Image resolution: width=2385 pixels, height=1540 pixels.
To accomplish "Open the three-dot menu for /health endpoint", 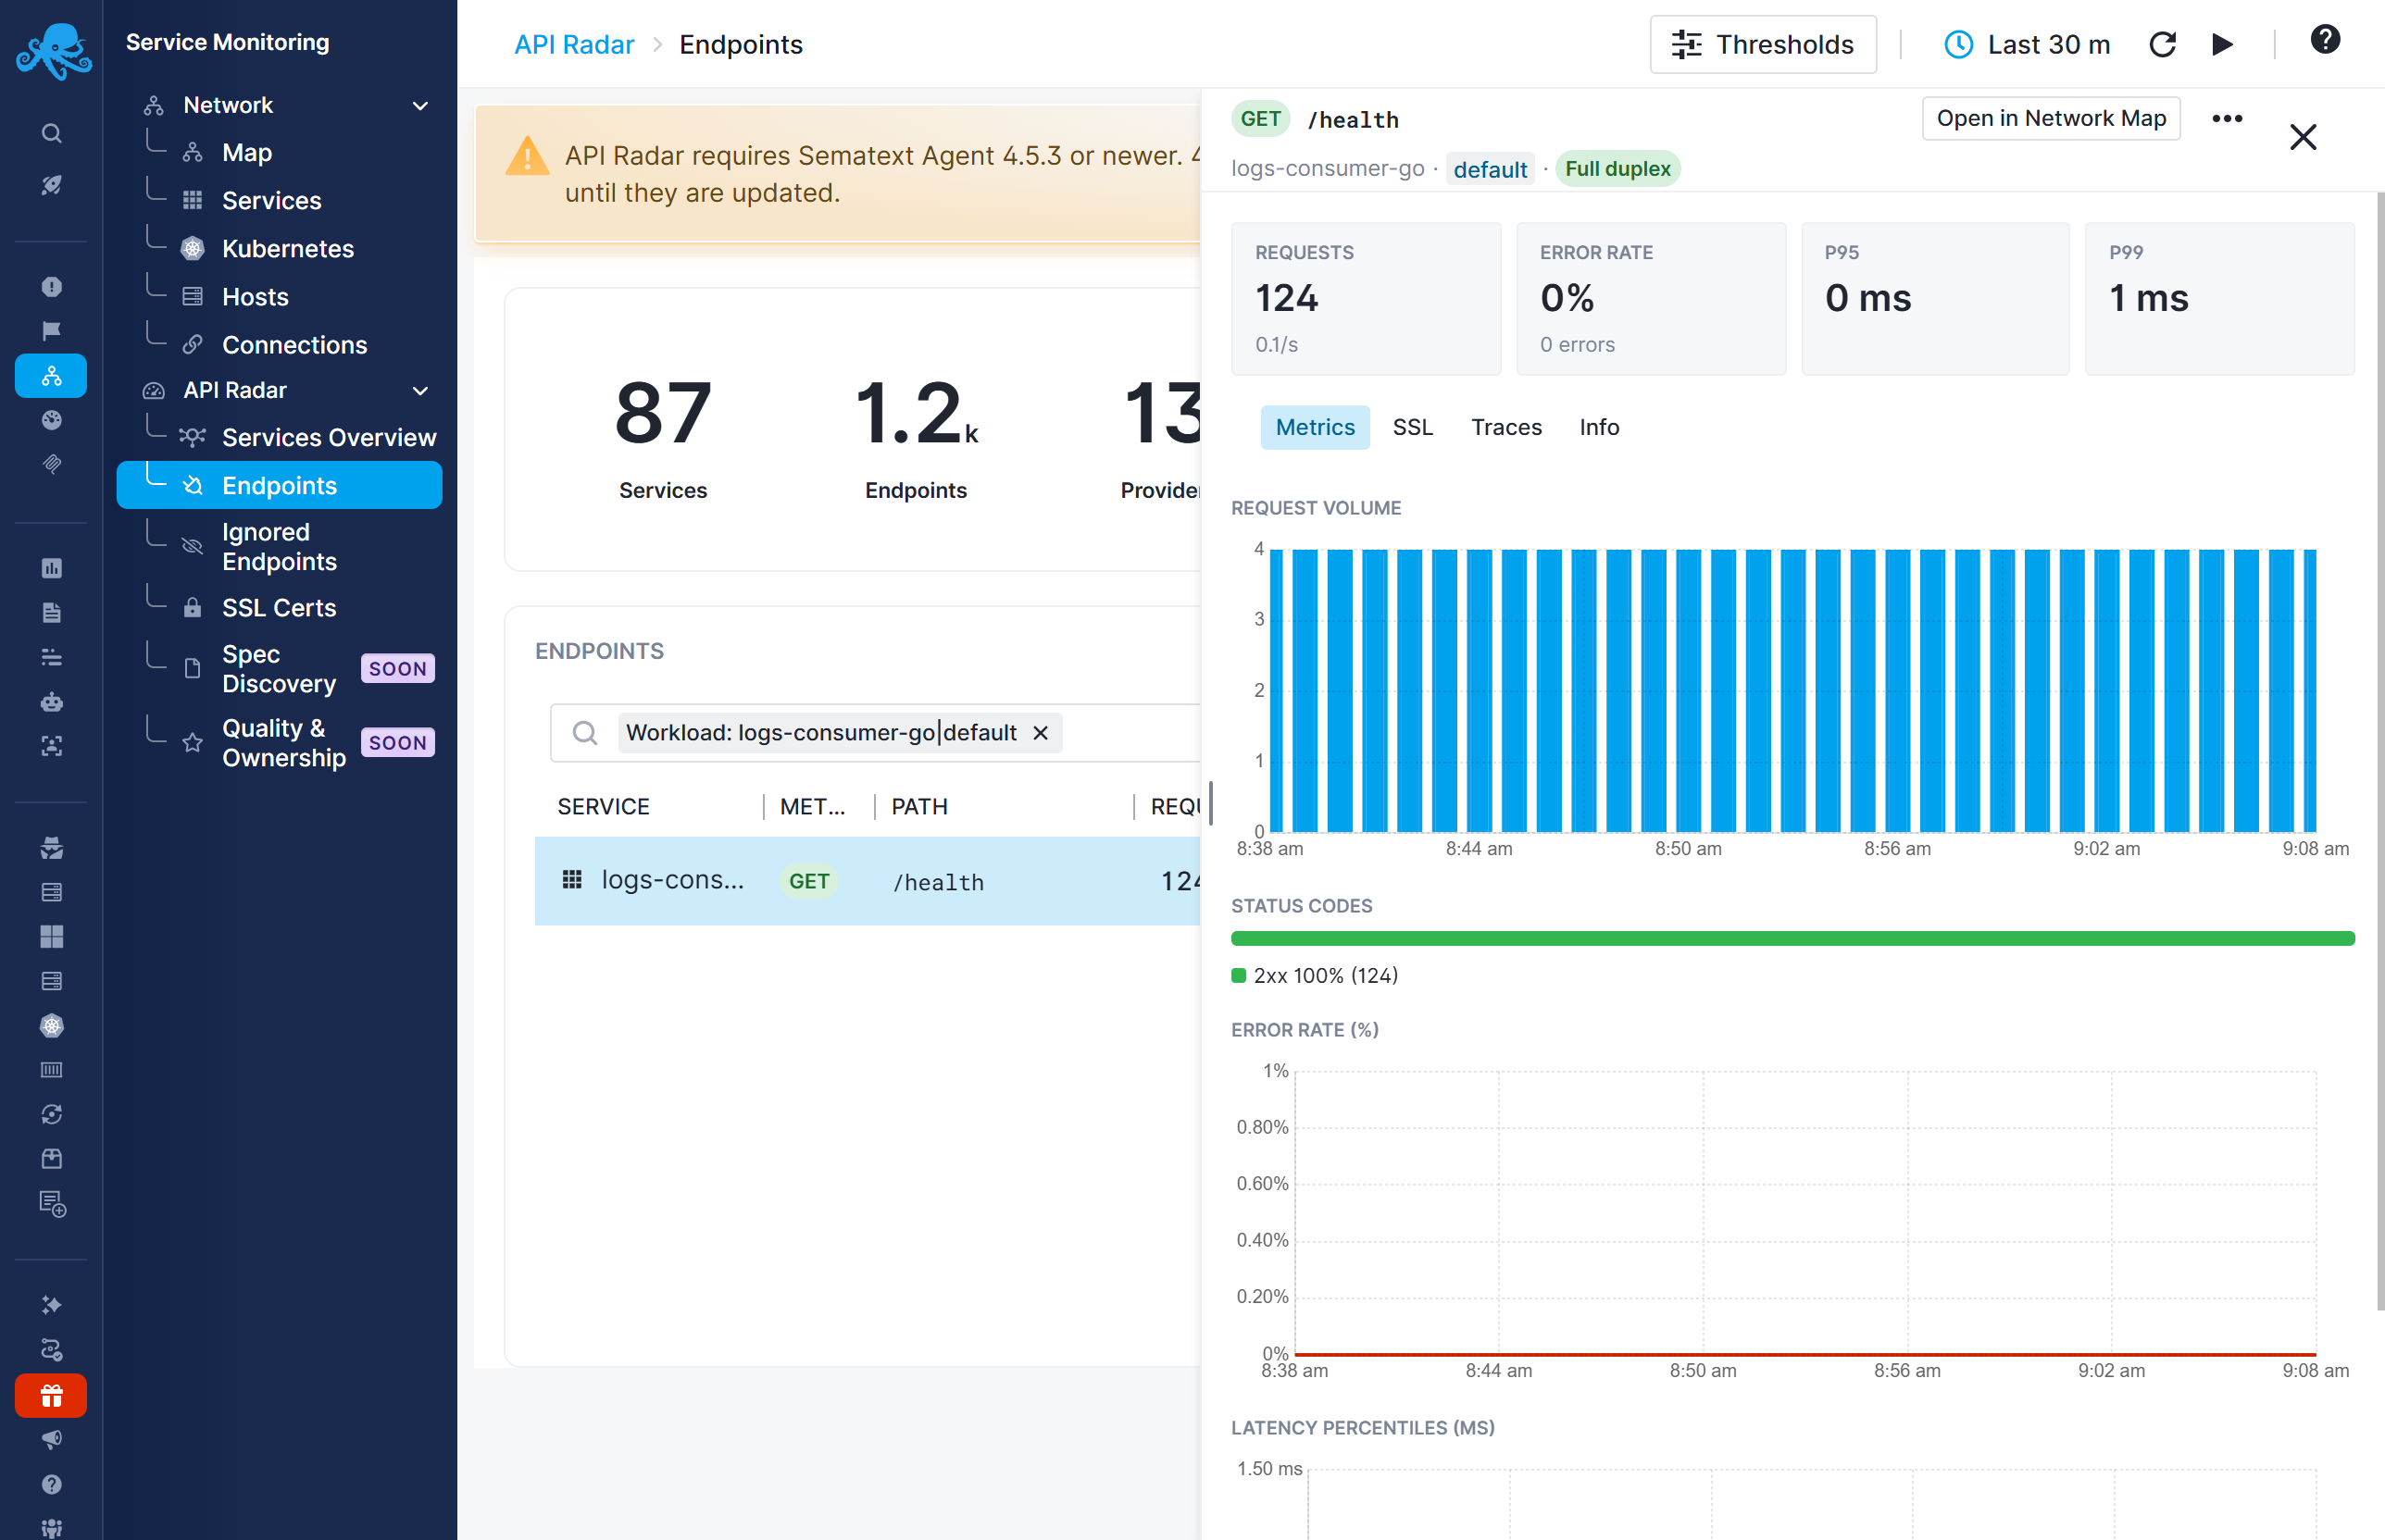I will tap(2227, 119).
